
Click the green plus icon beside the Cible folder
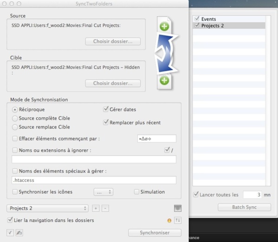[x=164, y=80]
